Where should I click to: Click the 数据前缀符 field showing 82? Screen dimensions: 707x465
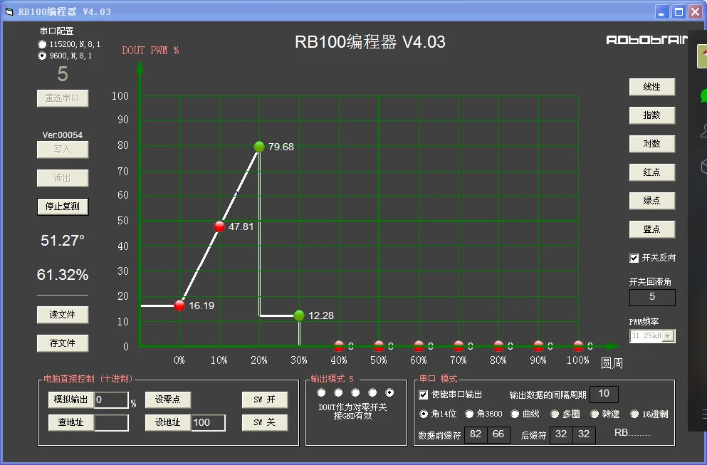pos(475,434)
